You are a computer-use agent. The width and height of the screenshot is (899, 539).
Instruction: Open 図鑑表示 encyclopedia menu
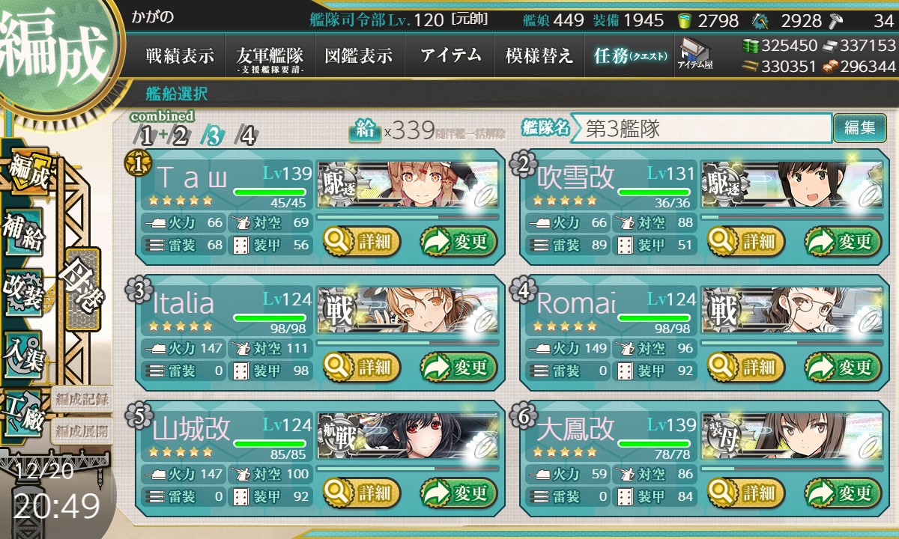pos(359,55)
